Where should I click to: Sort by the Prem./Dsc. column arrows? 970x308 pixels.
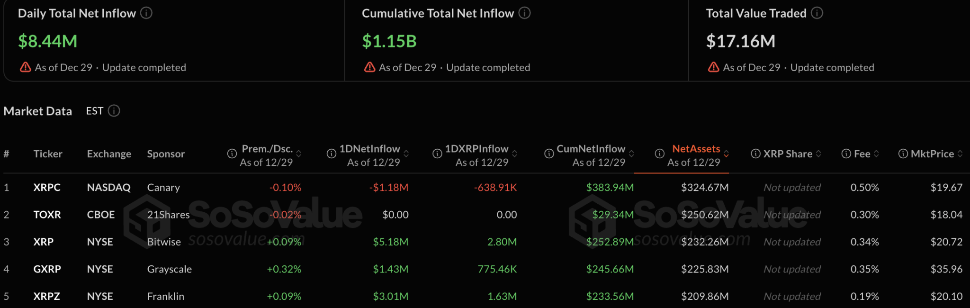pos(299,154)
